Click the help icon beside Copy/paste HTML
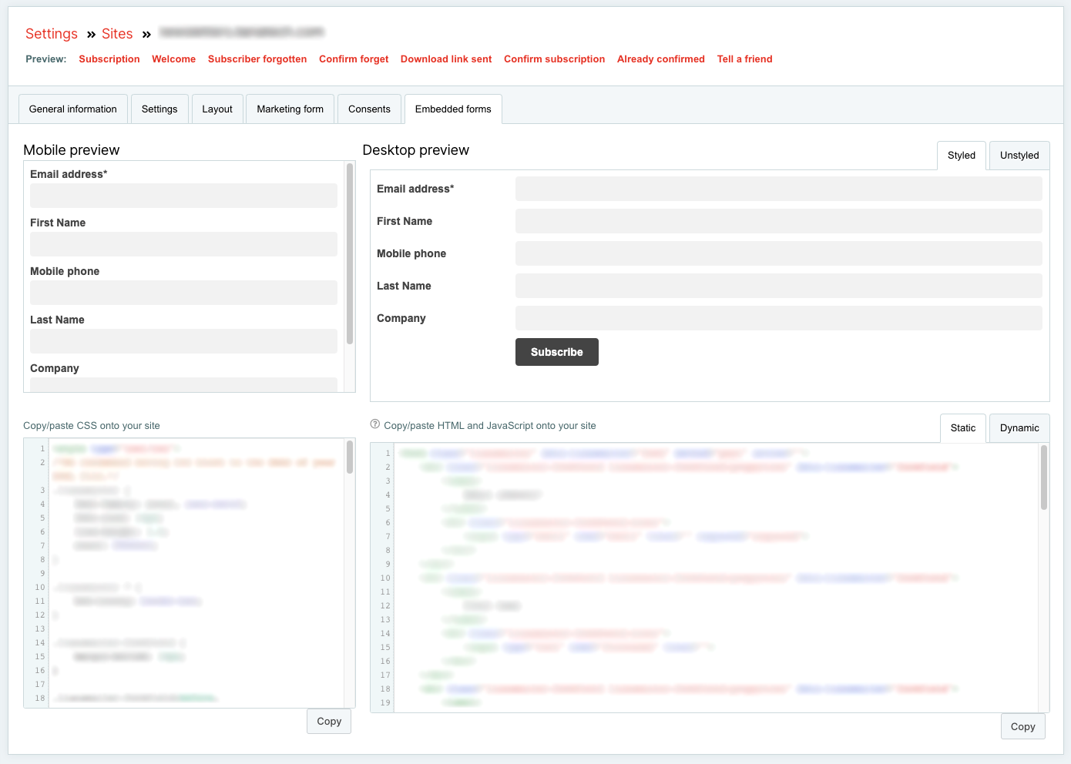1071x764 pixels. (x=375, y=424)
